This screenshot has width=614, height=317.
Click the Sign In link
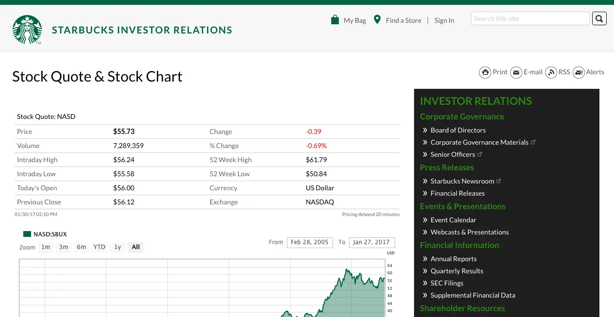pos(444,20)
